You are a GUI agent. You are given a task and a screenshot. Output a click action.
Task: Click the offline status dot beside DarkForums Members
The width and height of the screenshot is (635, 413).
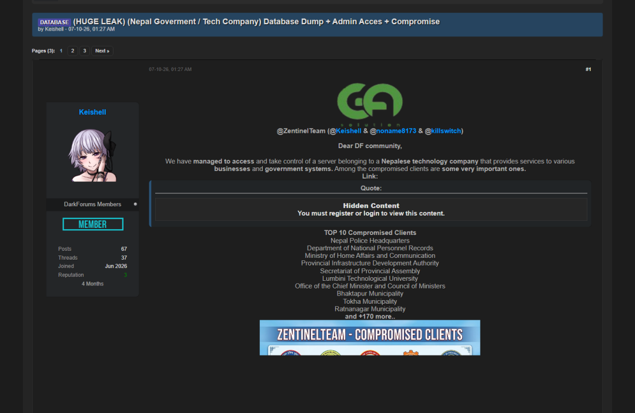(x=135, y=204)
